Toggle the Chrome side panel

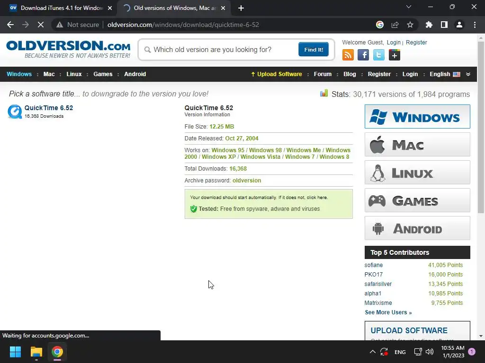point(444,25)
